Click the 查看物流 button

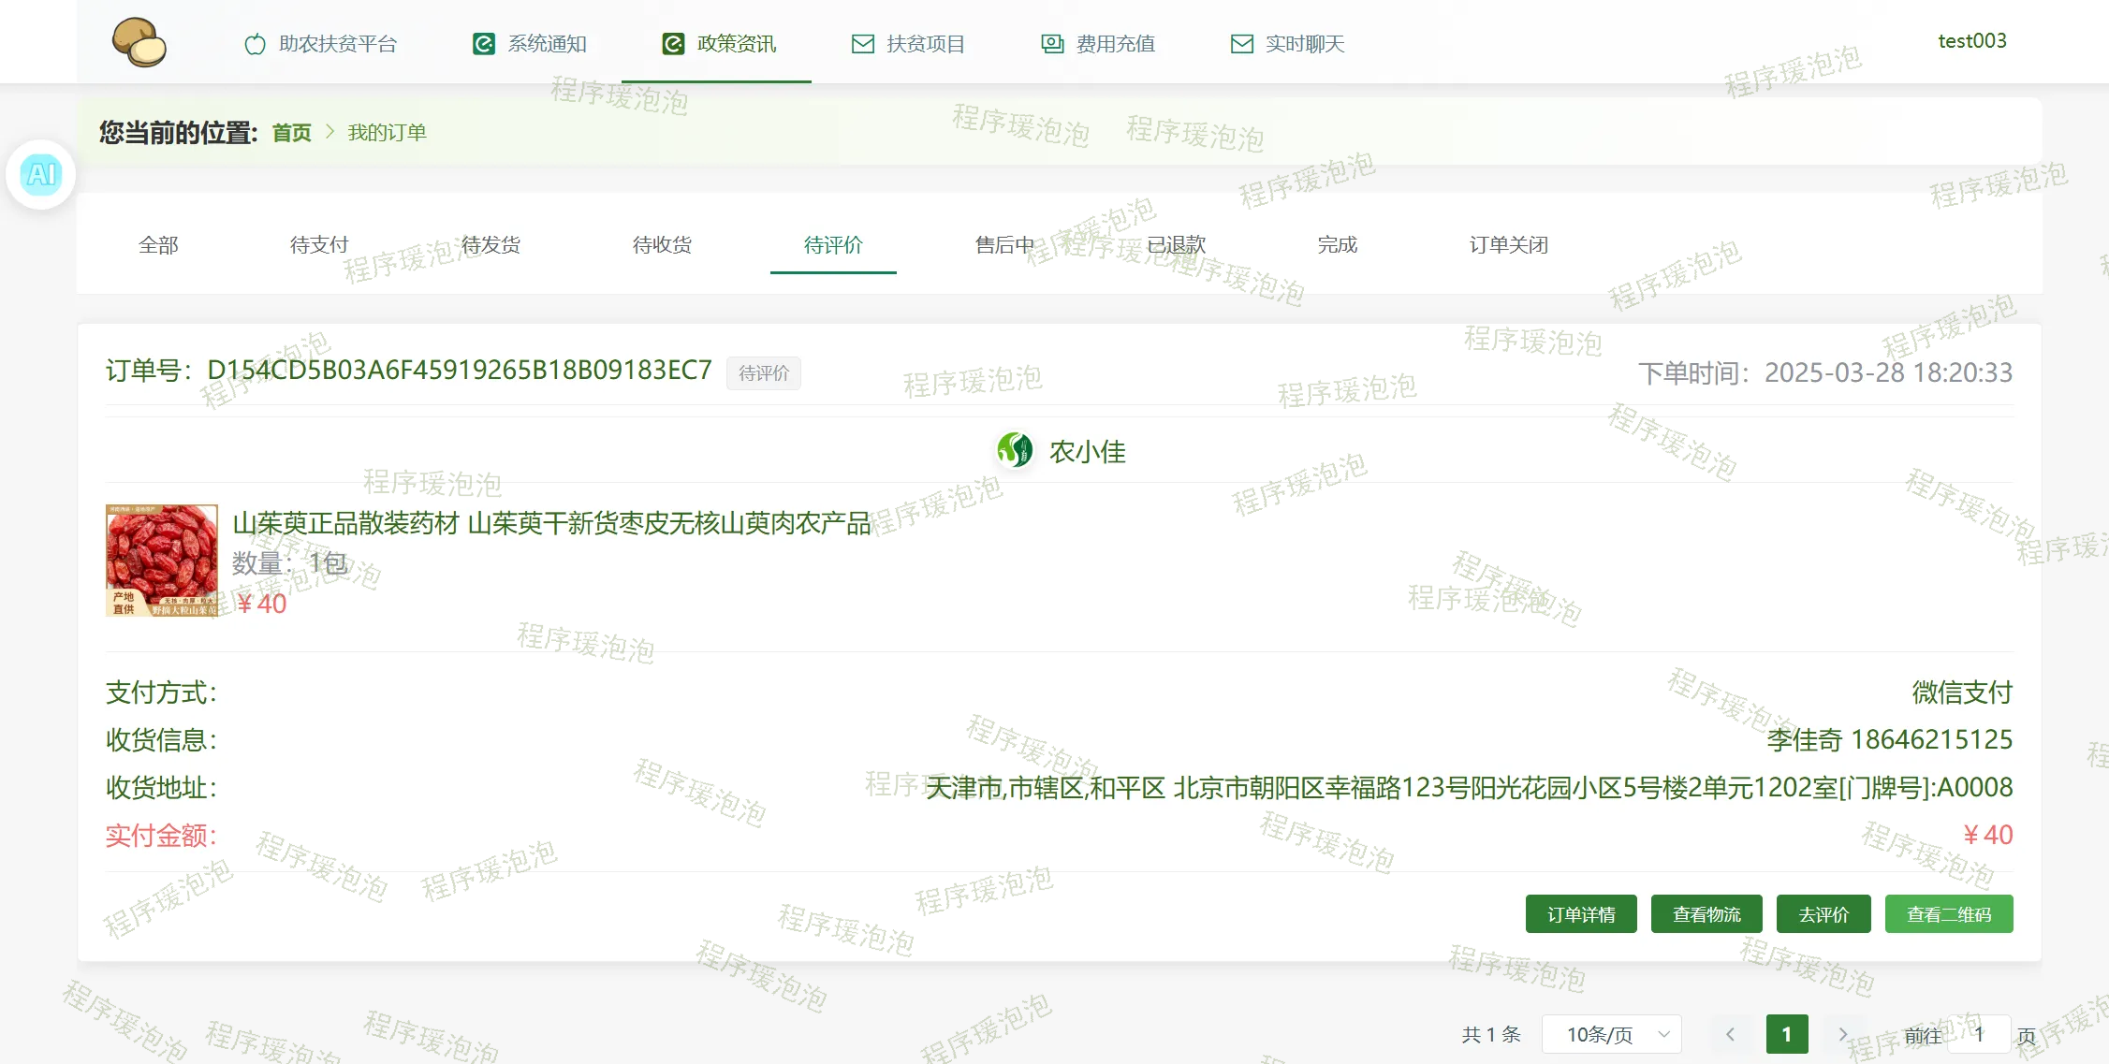coord(1706,914)
